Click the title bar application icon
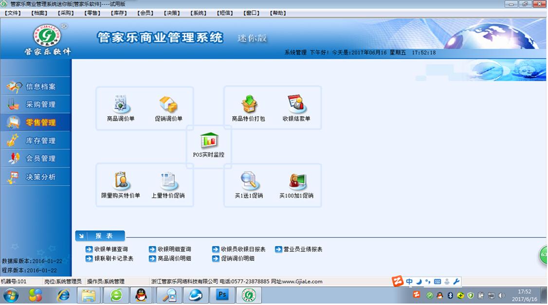 coord(4,4)
